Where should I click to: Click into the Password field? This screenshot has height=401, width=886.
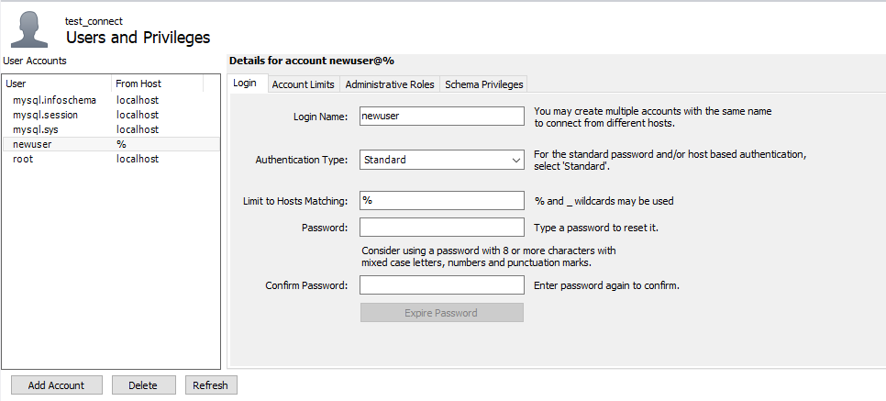(x=441, y=228)
